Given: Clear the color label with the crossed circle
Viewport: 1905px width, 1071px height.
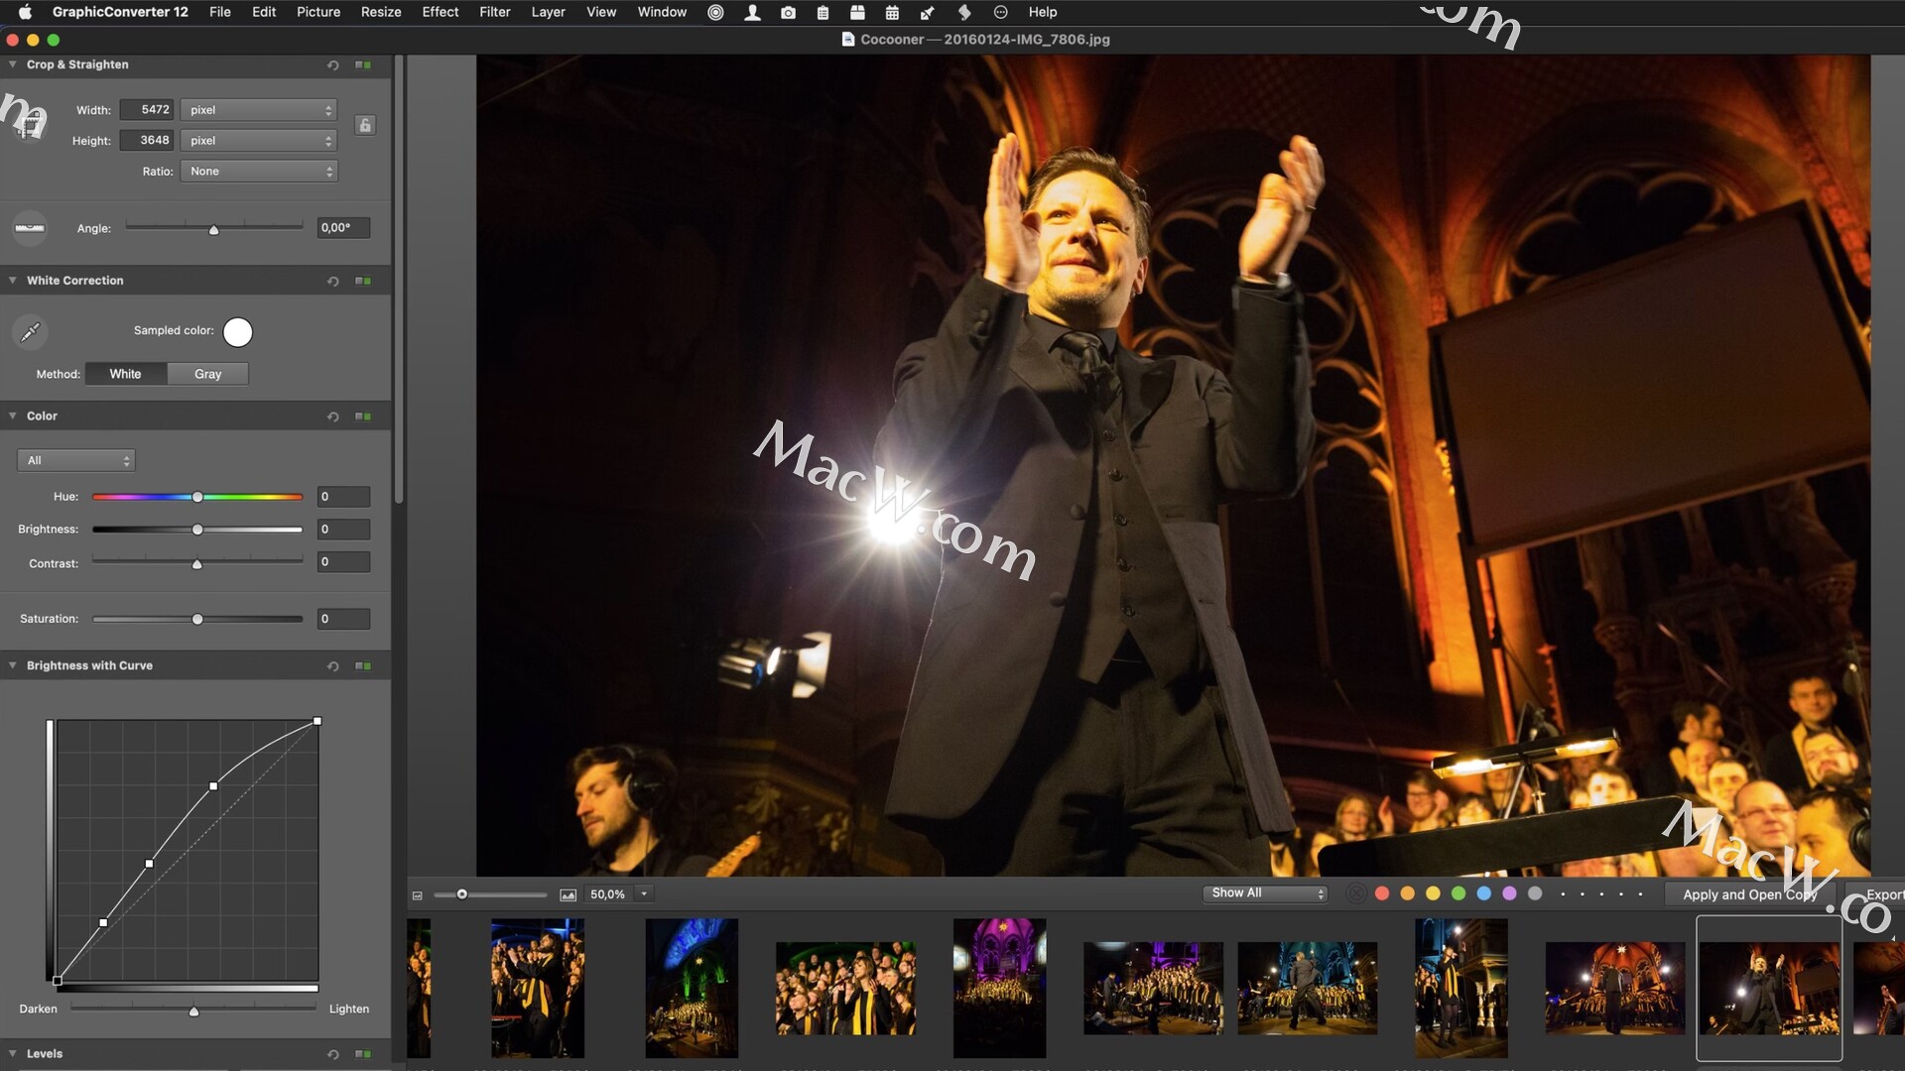Looking at the screenshot, I should coord(1355,893).
